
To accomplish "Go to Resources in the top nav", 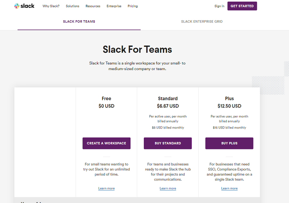I will (x=93, y=6).
